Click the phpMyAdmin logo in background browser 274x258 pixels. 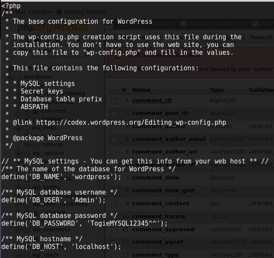[53, 27]
